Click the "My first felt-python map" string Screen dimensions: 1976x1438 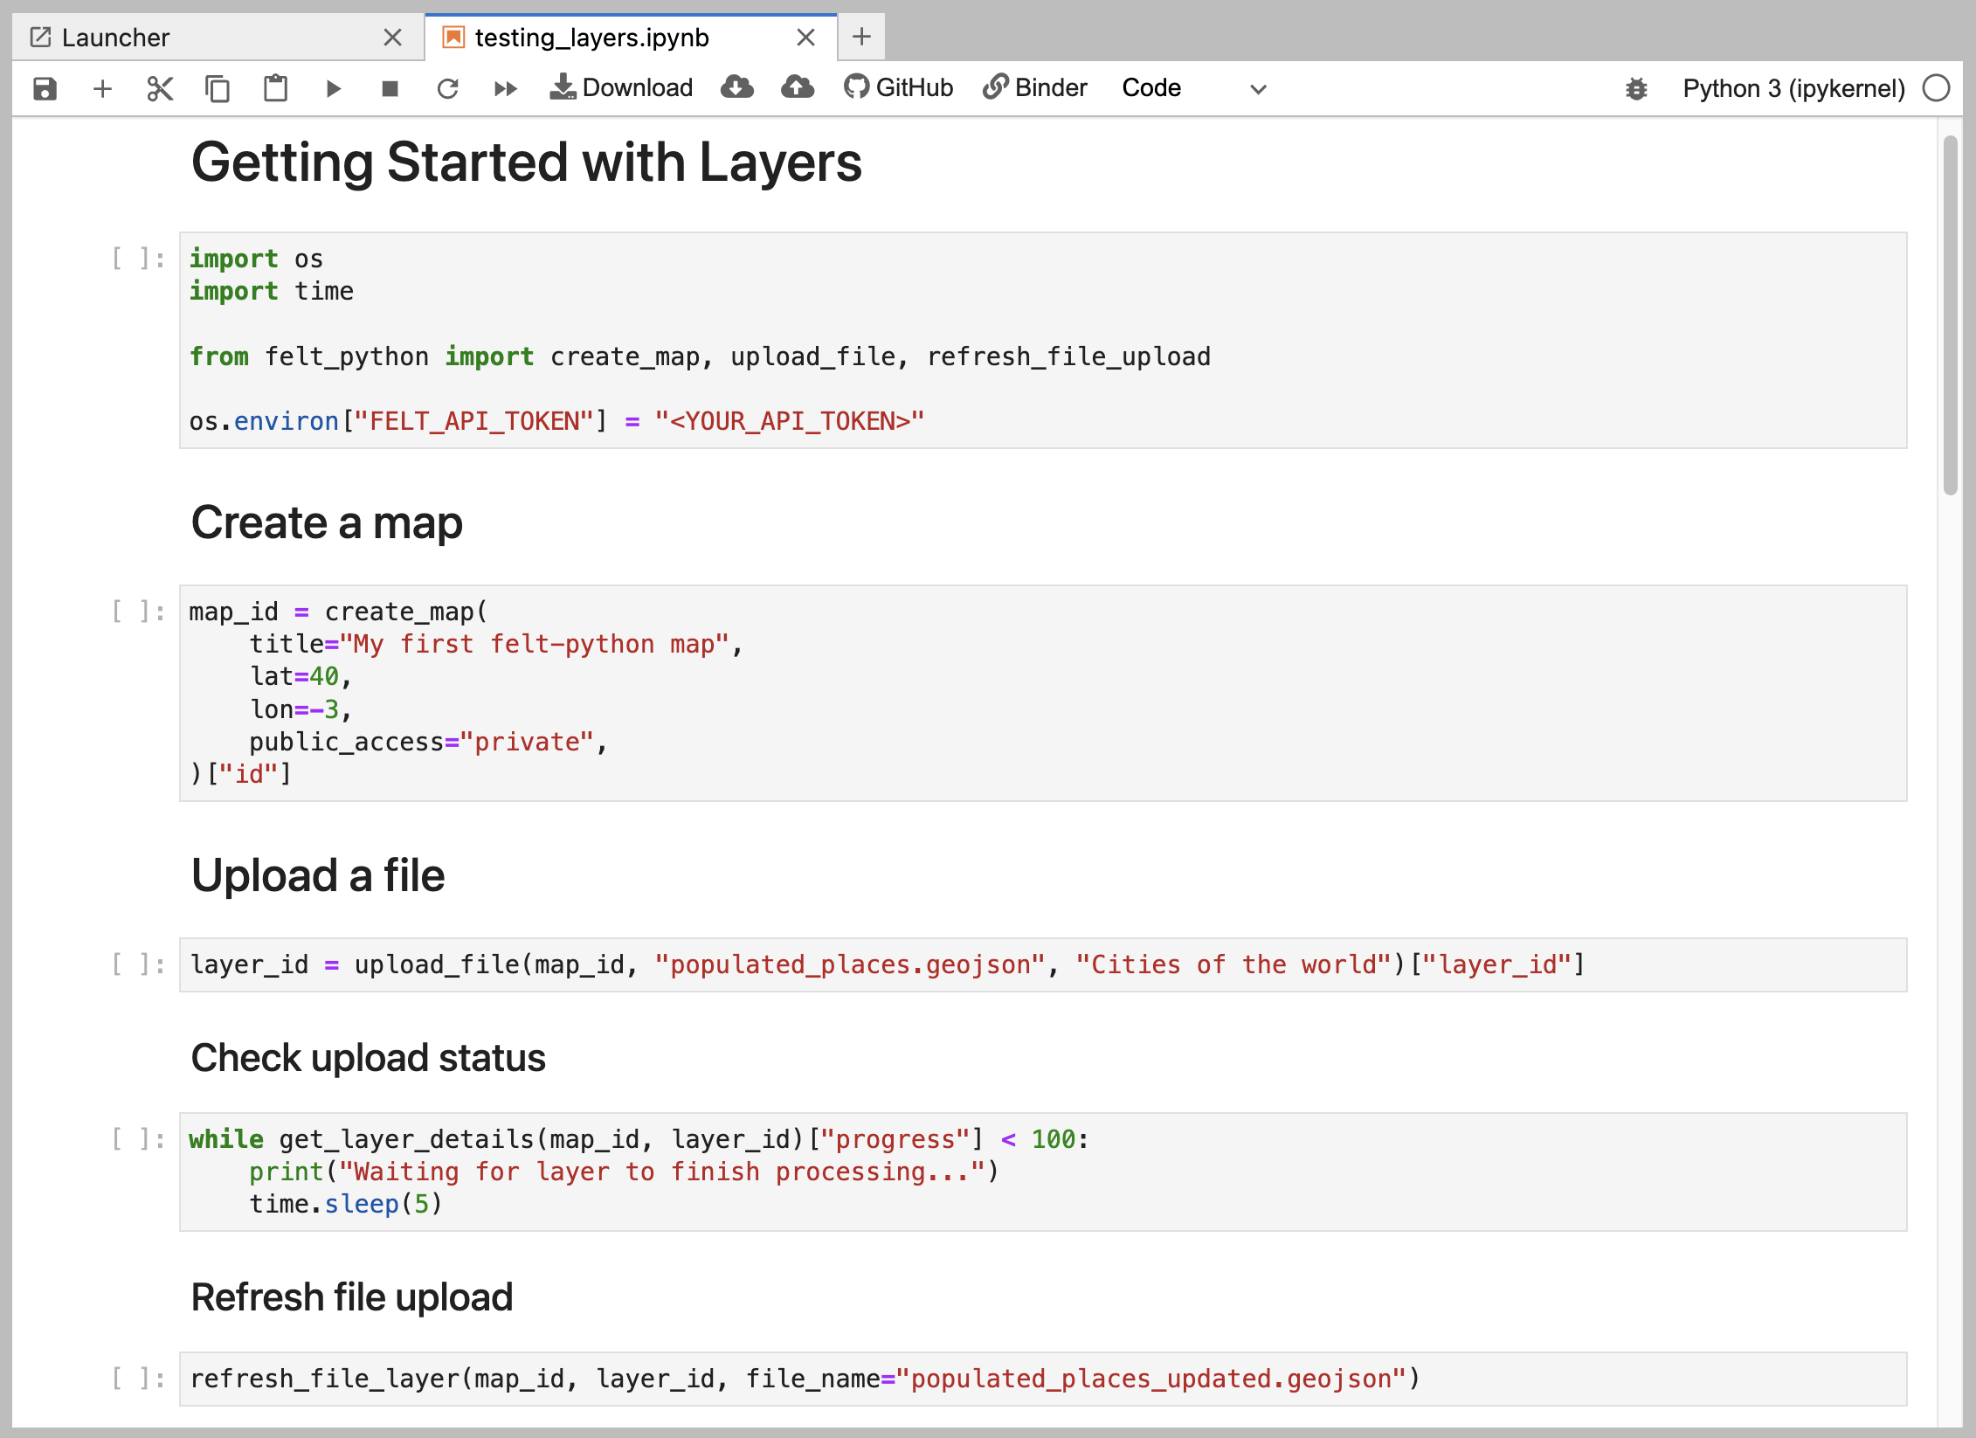[x=535, y=644]
